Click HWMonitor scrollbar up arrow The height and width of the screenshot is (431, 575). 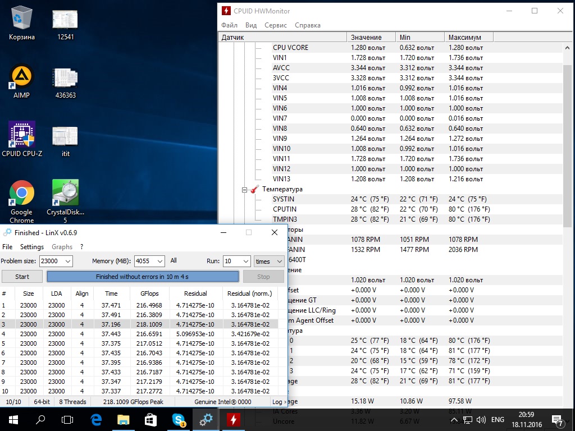tap(567, 48)
